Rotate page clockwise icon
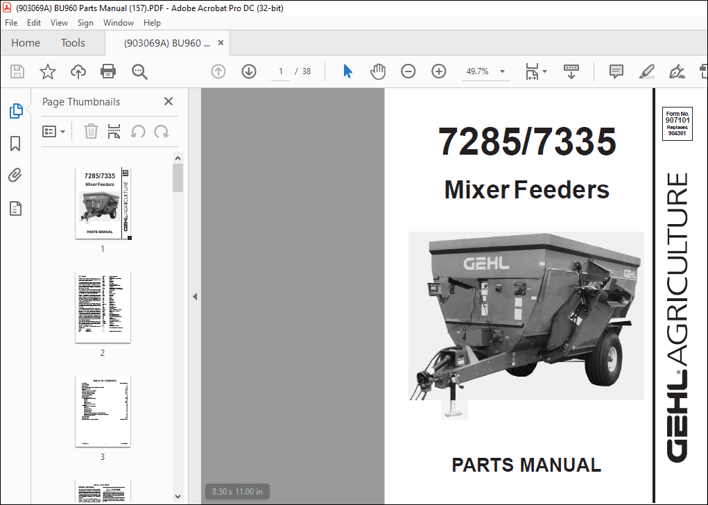This screenshot has height=505, width=708. click(161, 131)
